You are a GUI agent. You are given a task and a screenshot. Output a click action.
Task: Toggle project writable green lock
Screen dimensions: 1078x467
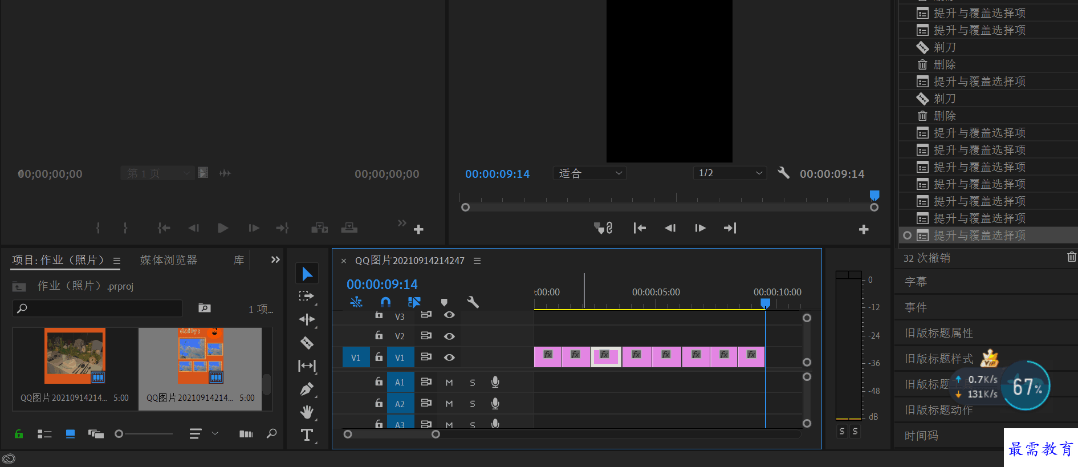click(x=19, y=434)
